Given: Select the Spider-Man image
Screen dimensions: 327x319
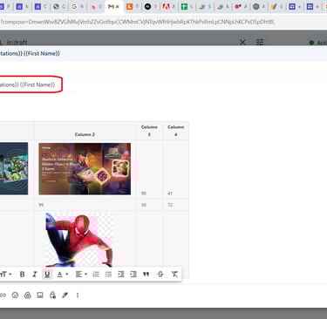Looking at the screenshot, I should click(79, 240).
